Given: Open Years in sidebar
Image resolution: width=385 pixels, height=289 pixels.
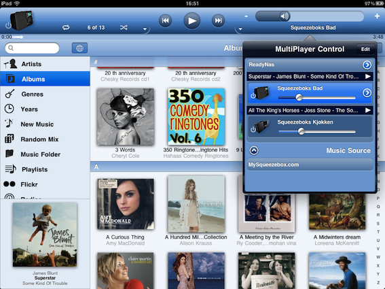Looking at the screenshot, I should pos(45,109).
